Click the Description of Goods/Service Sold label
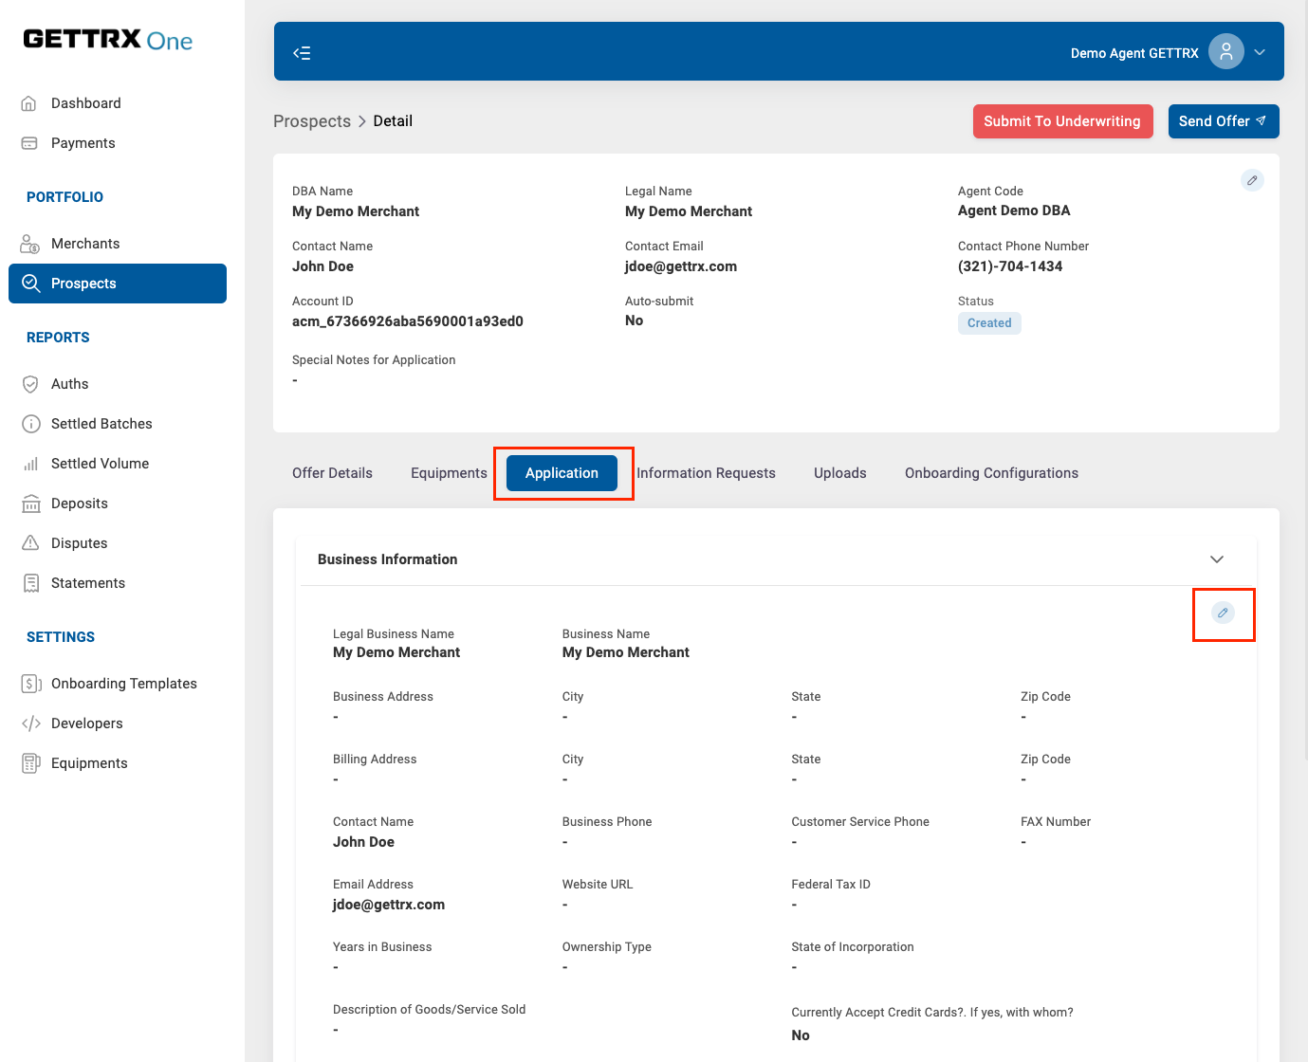 429,1010
